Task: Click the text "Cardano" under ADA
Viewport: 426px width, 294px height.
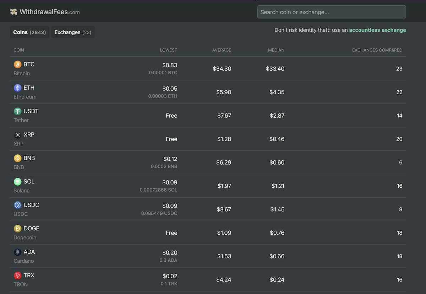Action: pyautogui.click(x=23, y=261)
